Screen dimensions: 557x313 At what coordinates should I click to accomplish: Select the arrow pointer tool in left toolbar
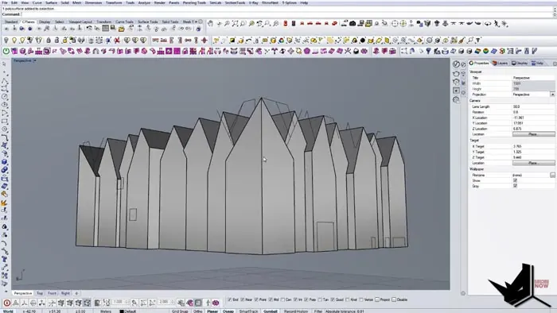(x=4, y=64)
